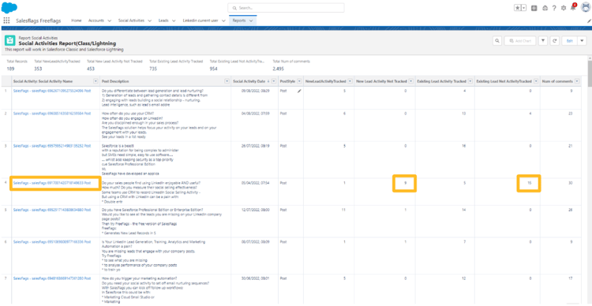This screenshot has height=306, width=592.
Task: Click pencil icon in first PostStyle cell
Action: (x=299, y=91)
